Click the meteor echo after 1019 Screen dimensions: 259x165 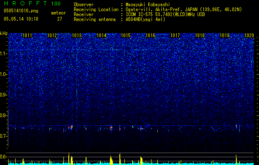tap(236, 127)
